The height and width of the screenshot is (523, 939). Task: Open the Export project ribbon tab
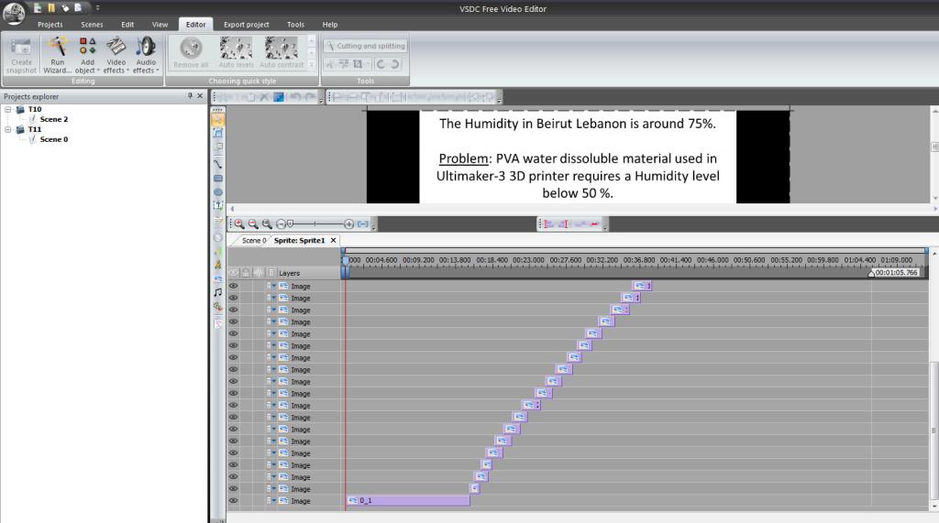point(246,25)
